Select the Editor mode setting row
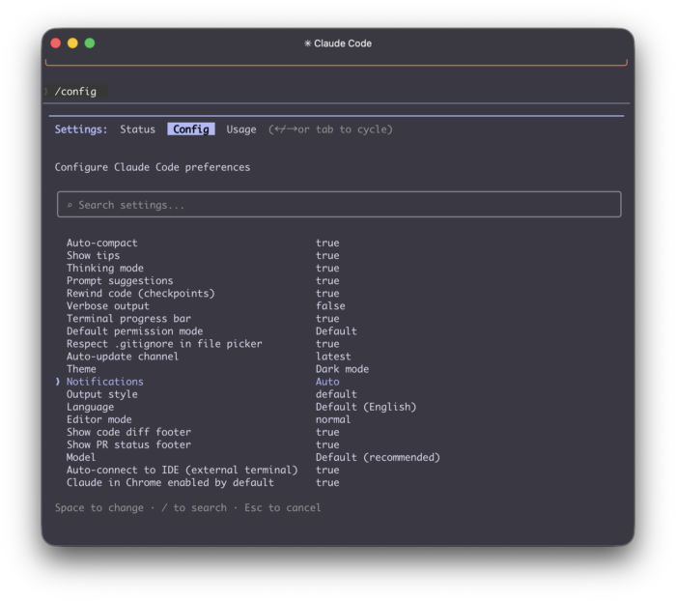 pyautogui.click(x=99, y=419)
